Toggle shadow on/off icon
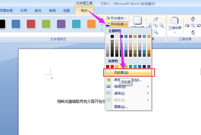201x135 pixels. [x=156, y=26]
